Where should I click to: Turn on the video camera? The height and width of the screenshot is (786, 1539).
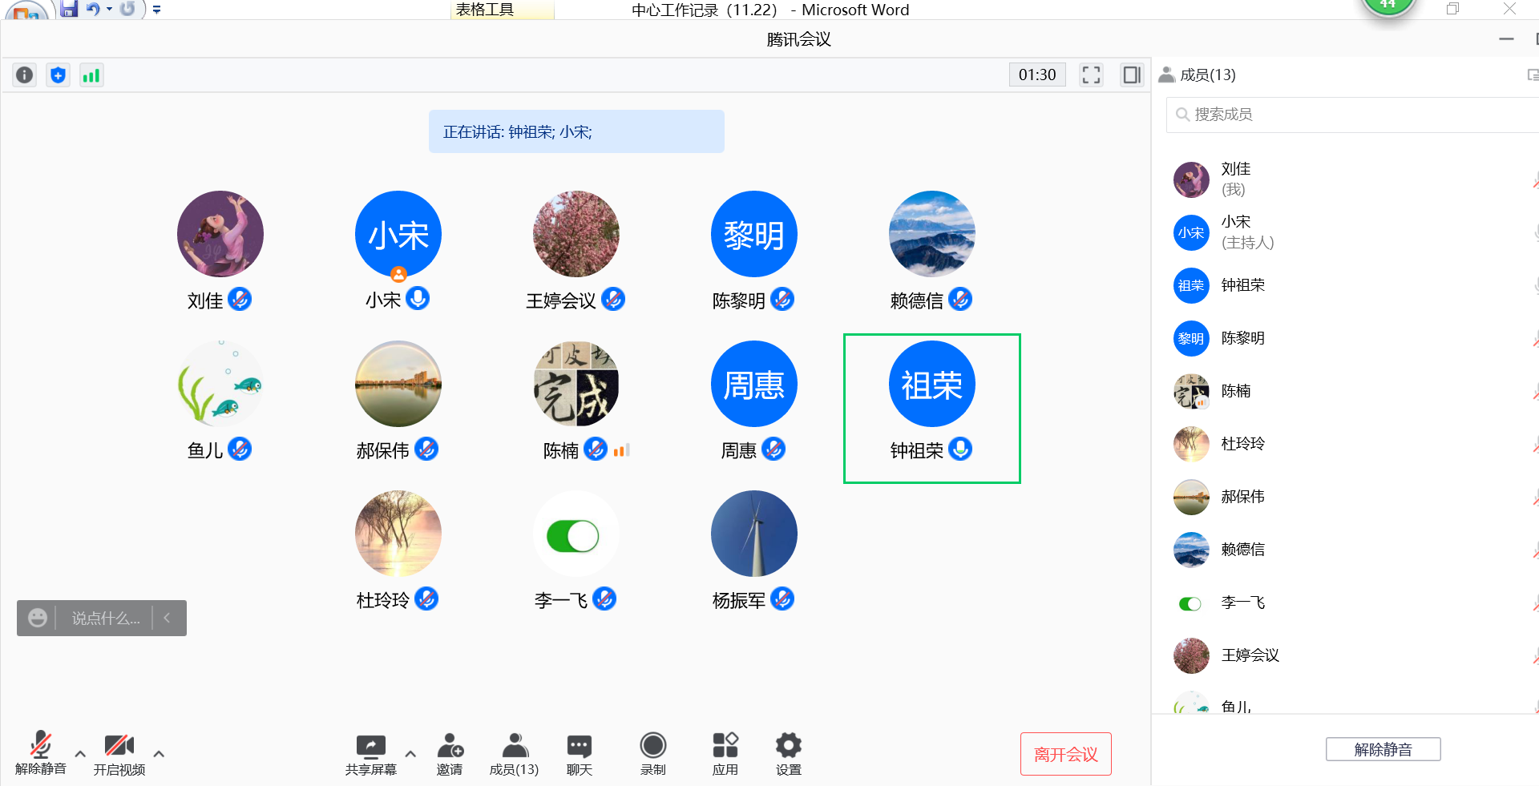click(x=119, y=753)
